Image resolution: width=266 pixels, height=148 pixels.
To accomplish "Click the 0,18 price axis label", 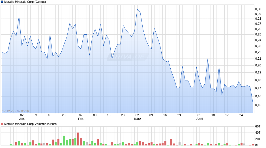I will (258, 80).
